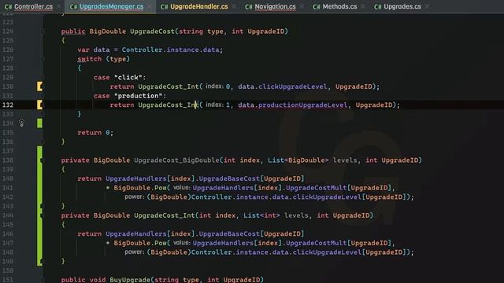Click 'data.clickUpgradeLevel' on line 130

(283, 86)
